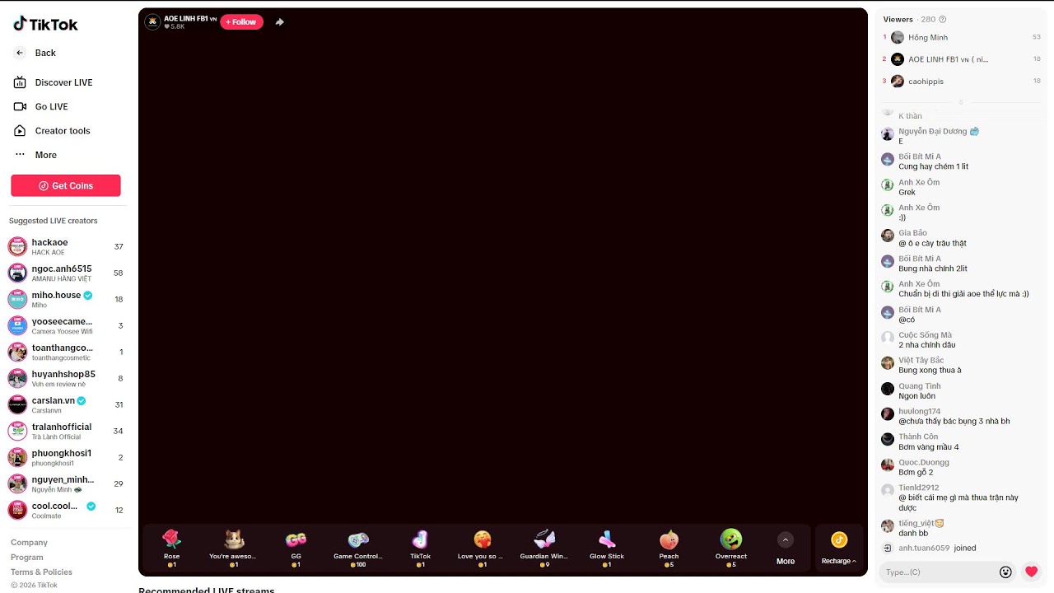The width and height of the screenshot is (1054, 593).
Task: Open suggested creator tralanhofficial
Action: [66, 431]
